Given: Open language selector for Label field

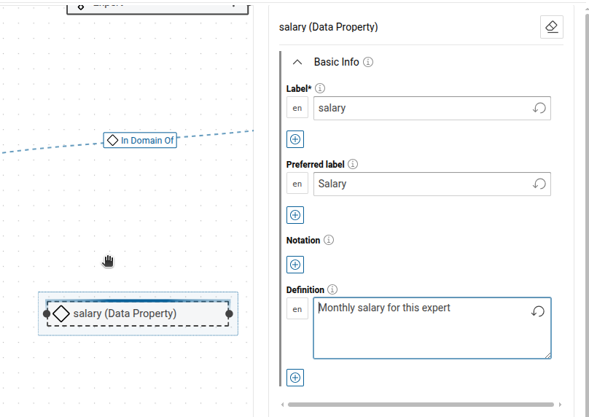Looking at the screenshot, I should 297,108.
